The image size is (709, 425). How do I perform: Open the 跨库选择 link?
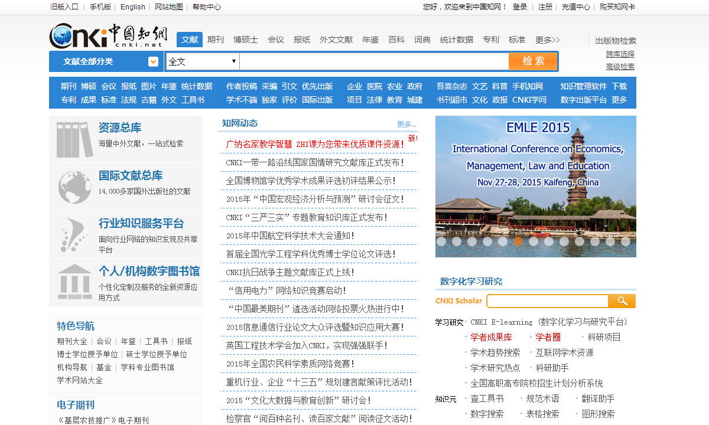click(620, 54)
